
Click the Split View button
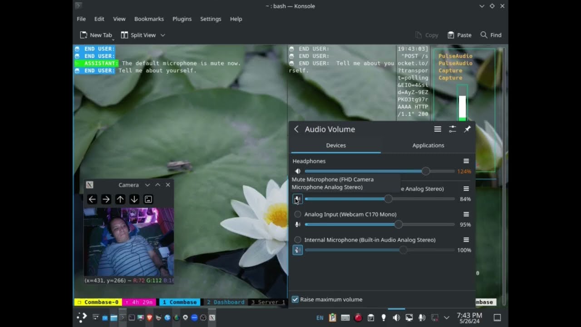point(138,35)
